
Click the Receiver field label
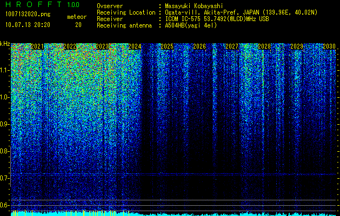click(x=110, y=19)
